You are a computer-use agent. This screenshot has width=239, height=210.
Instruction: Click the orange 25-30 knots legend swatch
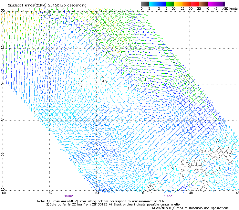point(187,4)
